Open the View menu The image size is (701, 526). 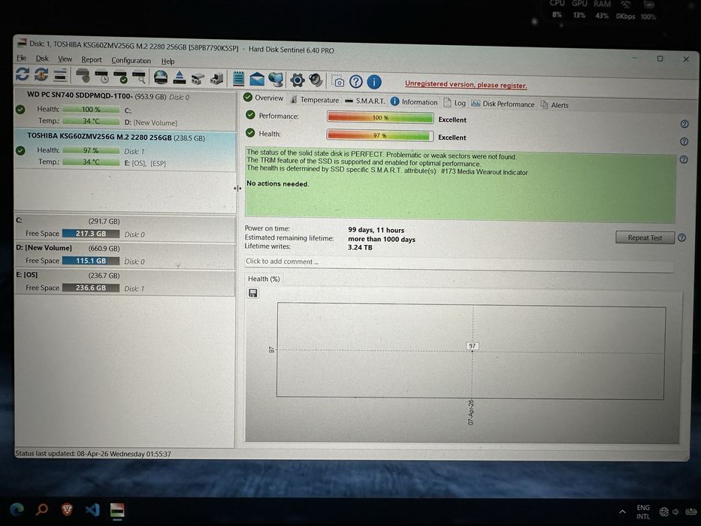[65, 59]
